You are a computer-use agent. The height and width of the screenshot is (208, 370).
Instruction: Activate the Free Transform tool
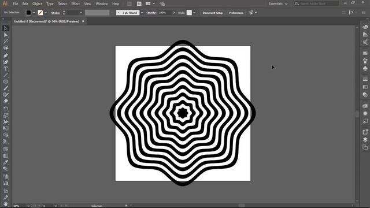point(6,128)
